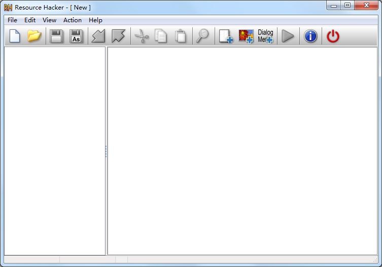The height and width of the screenshot is (267, 382).
Task: Click the Copy pages icon
Action: click(161, 36)
